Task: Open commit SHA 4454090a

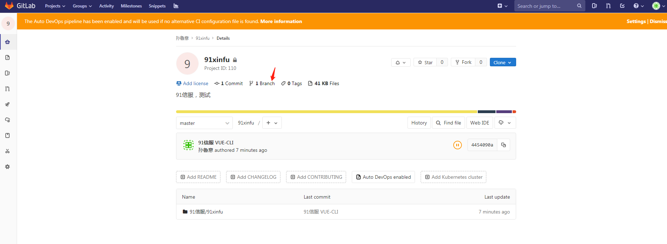Action: (482, 145)
